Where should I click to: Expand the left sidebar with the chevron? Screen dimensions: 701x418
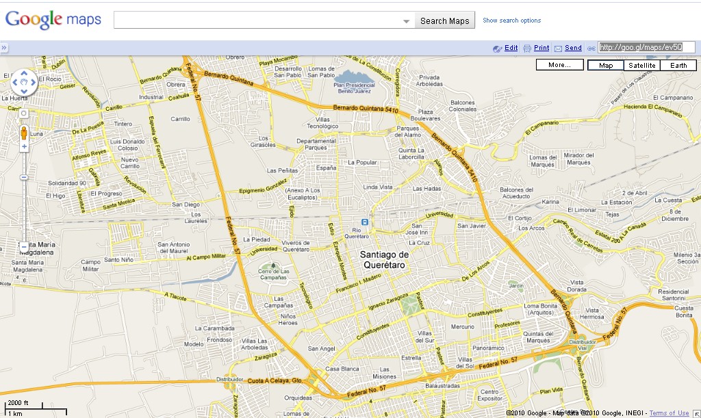pyautogui.click(x=5, y=48)
